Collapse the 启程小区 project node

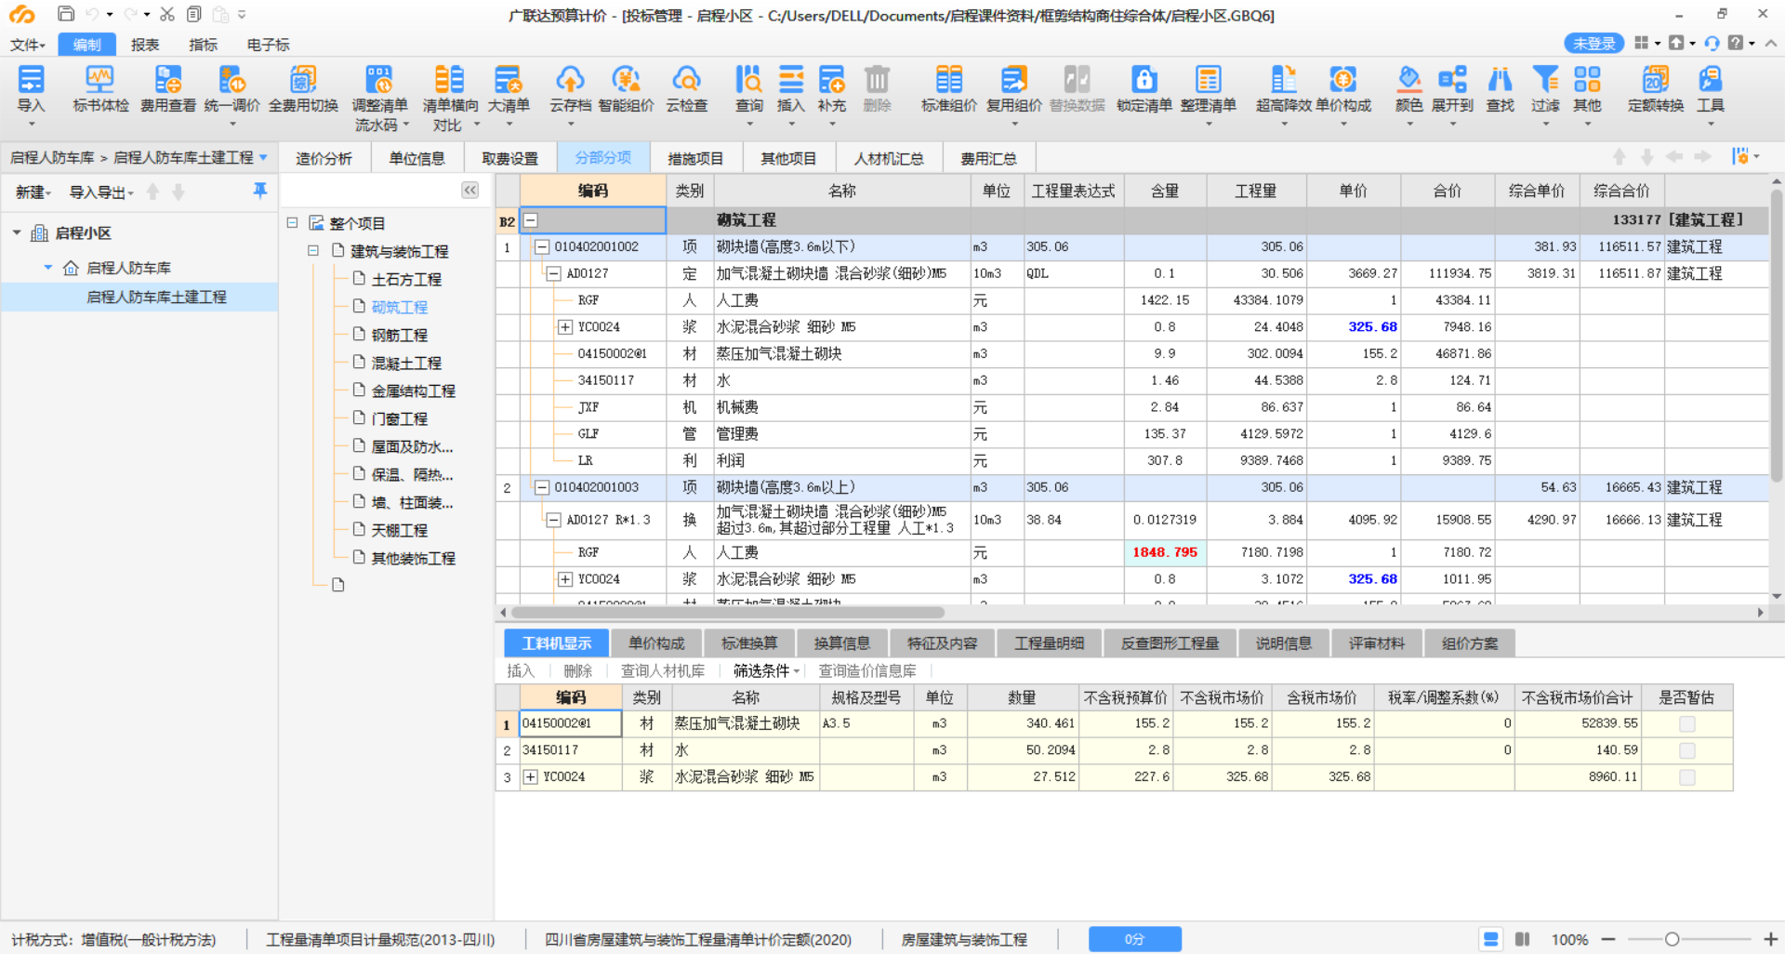pos(17,232)
